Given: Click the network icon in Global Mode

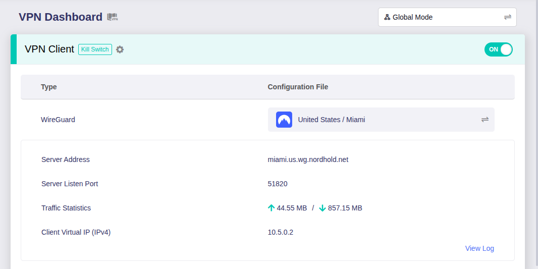Looking at the screenshot, I should coord(387,17).
